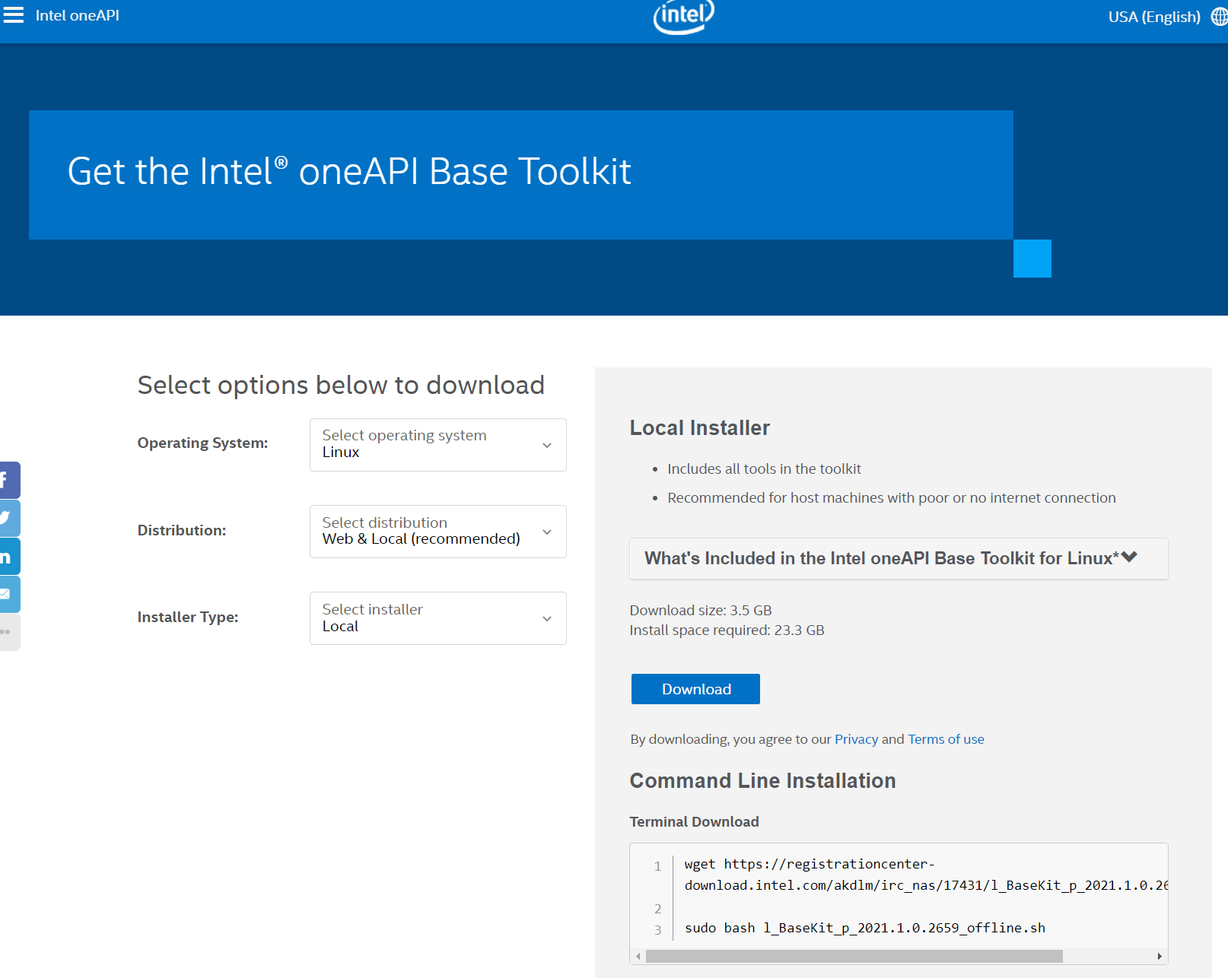Open the Terms of use link
Image resolution: width=1228 pixels, height=978 pixels.
coord(946,739)
